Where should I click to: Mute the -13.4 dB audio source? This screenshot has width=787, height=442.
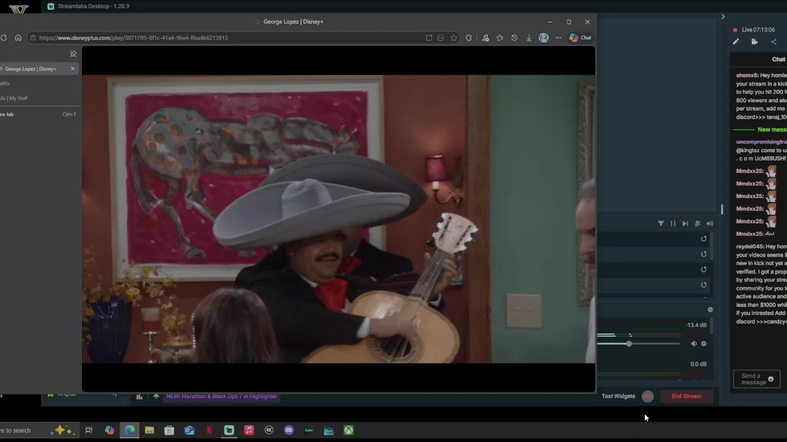(694, 344)
